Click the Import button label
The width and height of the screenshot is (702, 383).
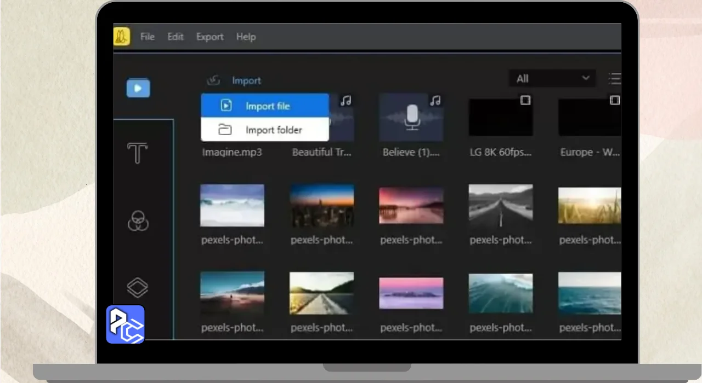246,80
